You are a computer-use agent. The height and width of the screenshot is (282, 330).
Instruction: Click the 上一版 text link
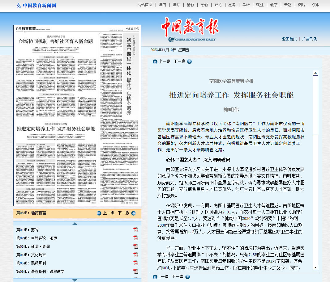point(109,213)
